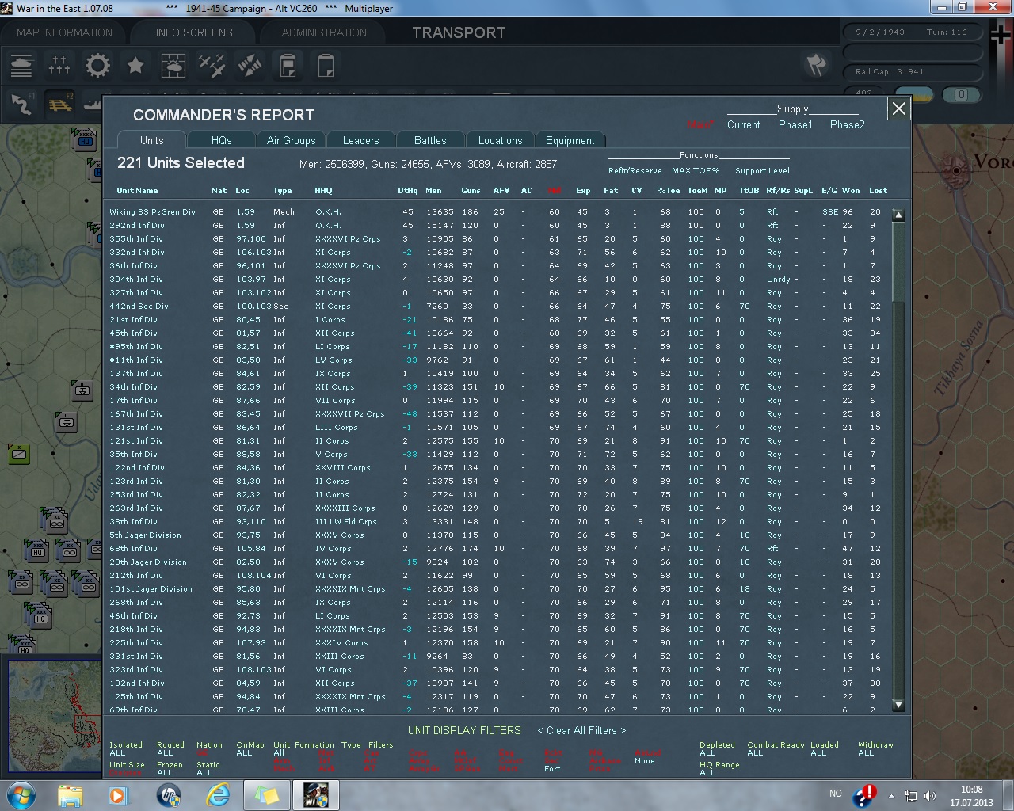Show the Phase2 supply view

point(848,124)
